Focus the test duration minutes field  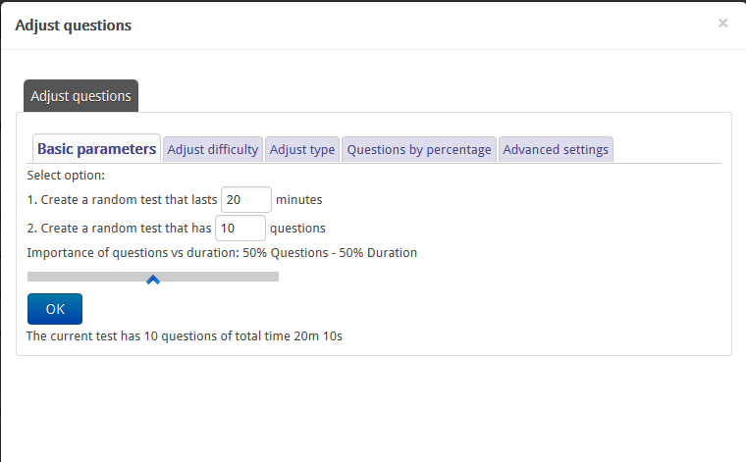(246, 200)
